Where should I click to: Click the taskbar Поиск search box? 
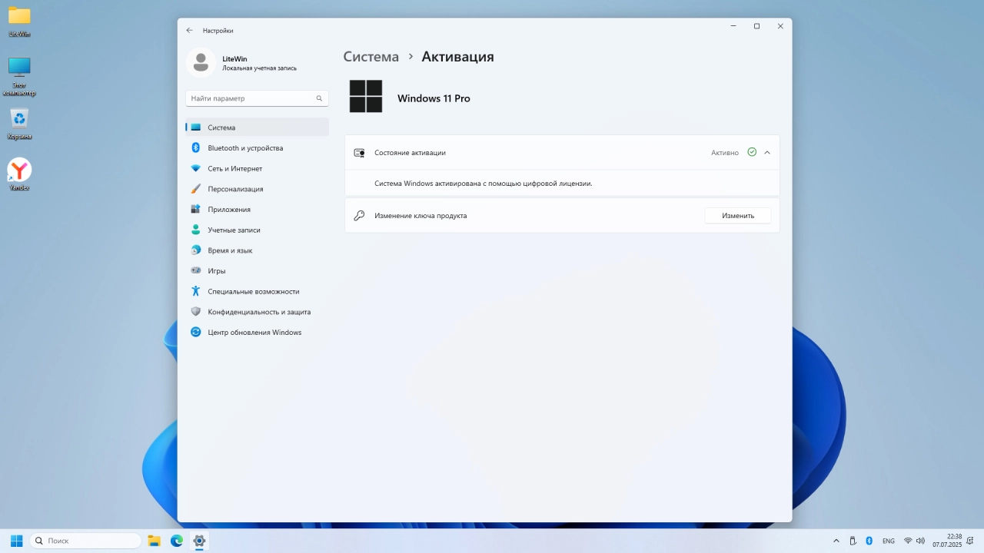point(85,541)
